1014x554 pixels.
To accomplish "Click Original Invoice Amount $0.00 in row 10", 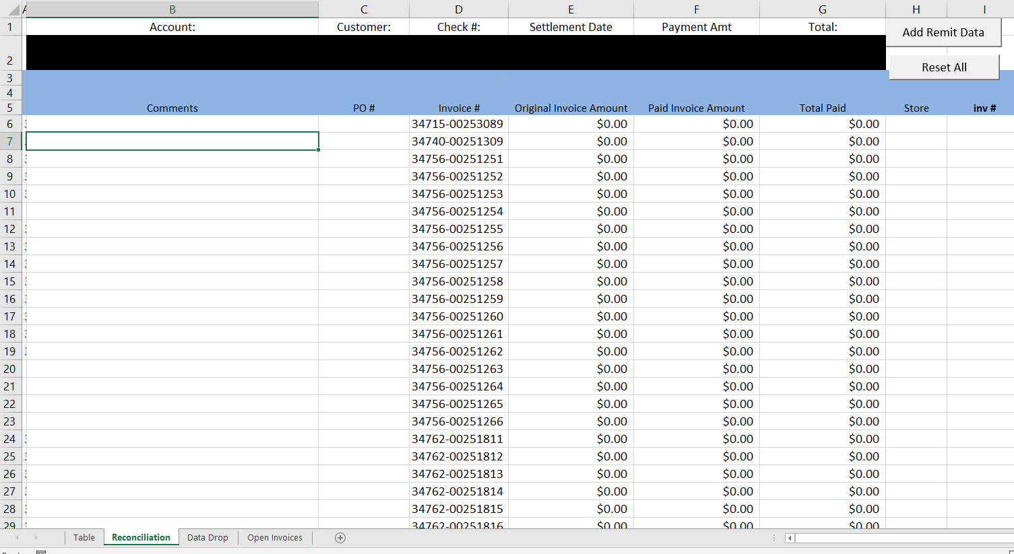I will click(571, 194).
